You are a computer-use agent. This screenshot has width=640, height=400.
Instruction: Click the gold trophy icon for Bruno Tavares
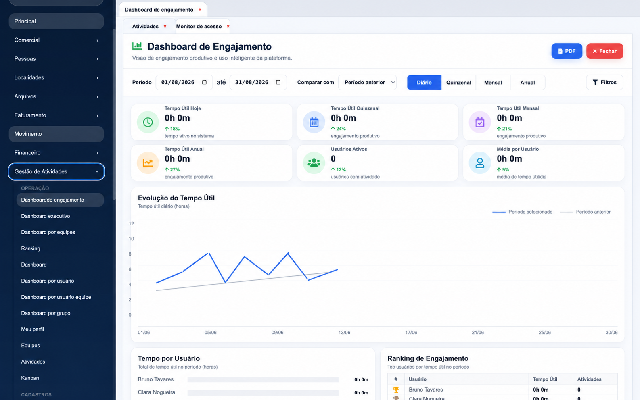396,390
